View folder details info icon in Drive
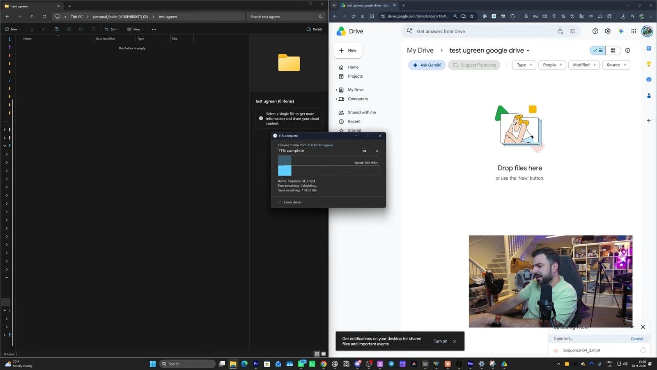 (627, 50)
